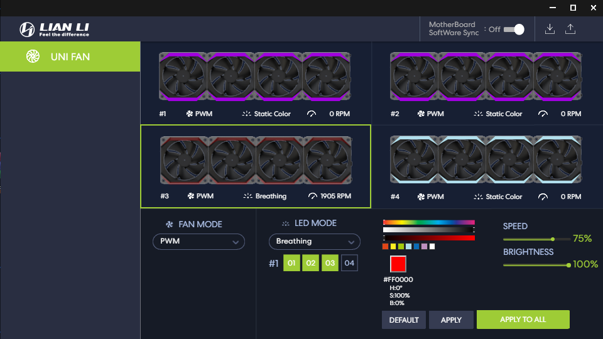Click the import (download arrow) icon

[x=550, y=29]
